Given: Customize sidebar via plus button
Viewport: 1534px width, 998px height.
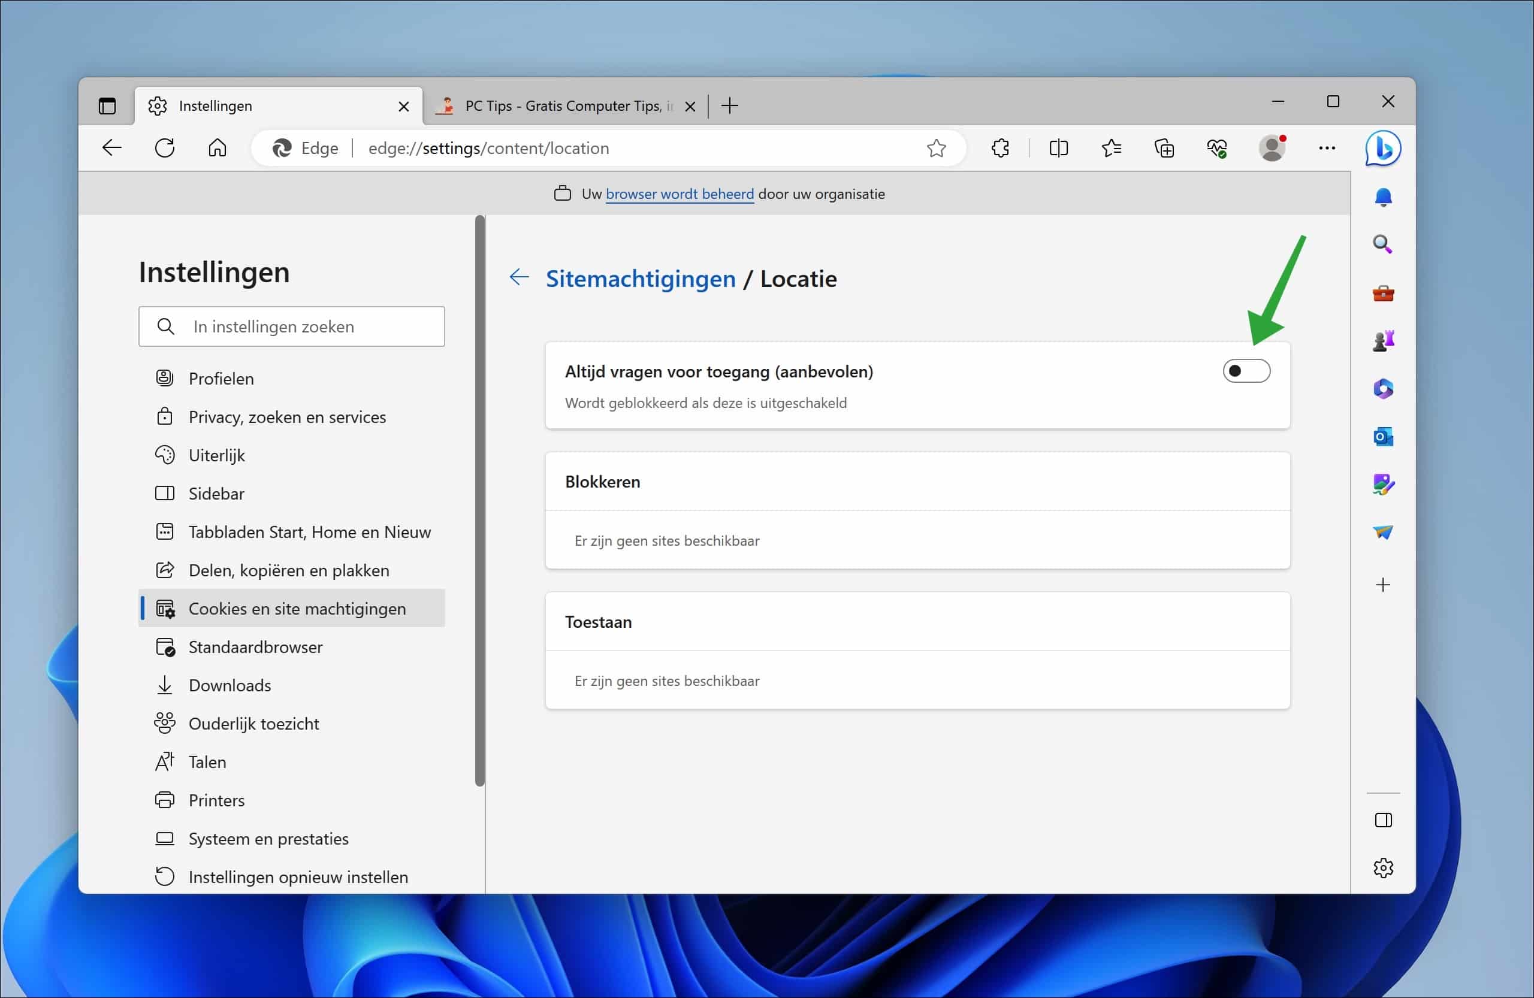Looking at the screenshot, I should 1383,585.
